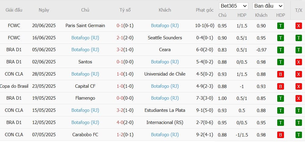The height and width of the screenshot is (142, 305).
Task: Expand the Ban đầu odds dropdown
Action: point(268,6)
